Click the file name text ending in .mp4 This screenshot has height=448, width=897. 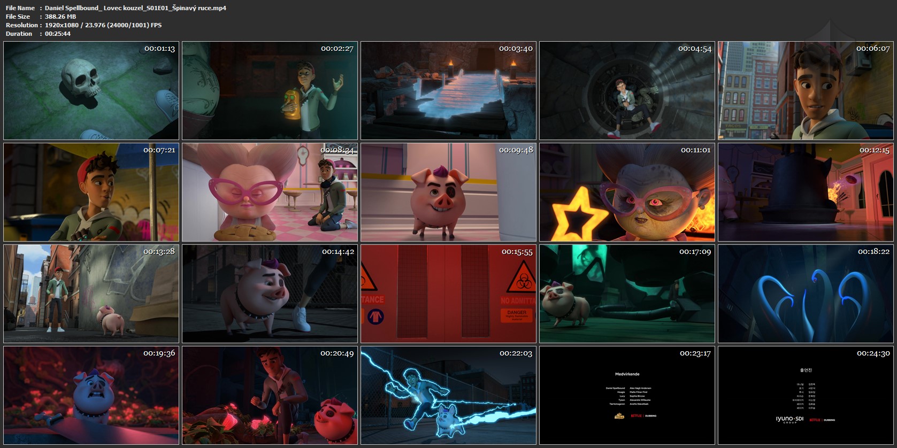pyautogui.click(x=135, y=8)
